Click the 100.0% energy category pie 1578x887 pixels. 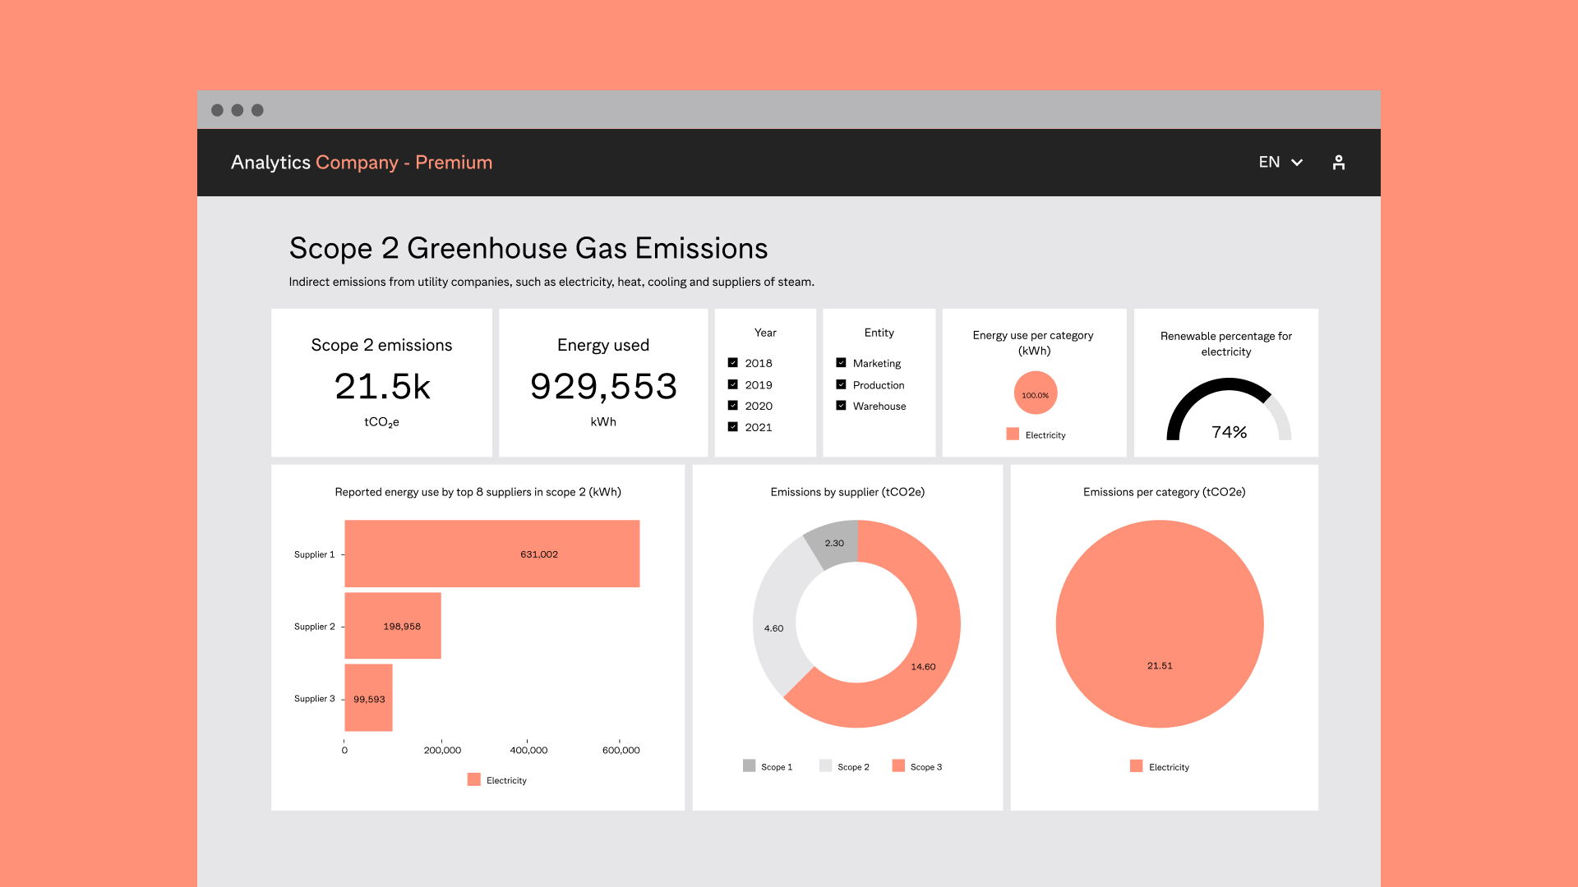tap(1036, 393)
